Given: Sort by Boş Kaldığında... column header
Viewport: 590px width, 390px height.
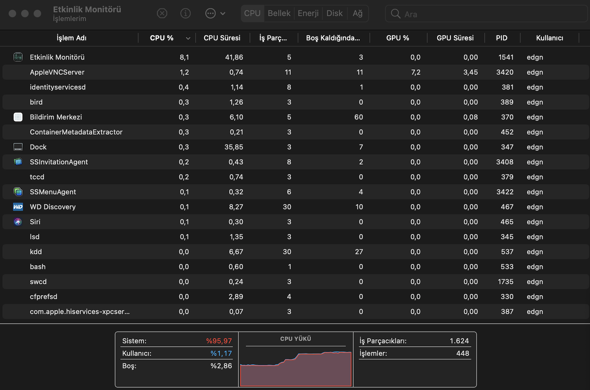Looking at the screenshot, I should 333,38.
